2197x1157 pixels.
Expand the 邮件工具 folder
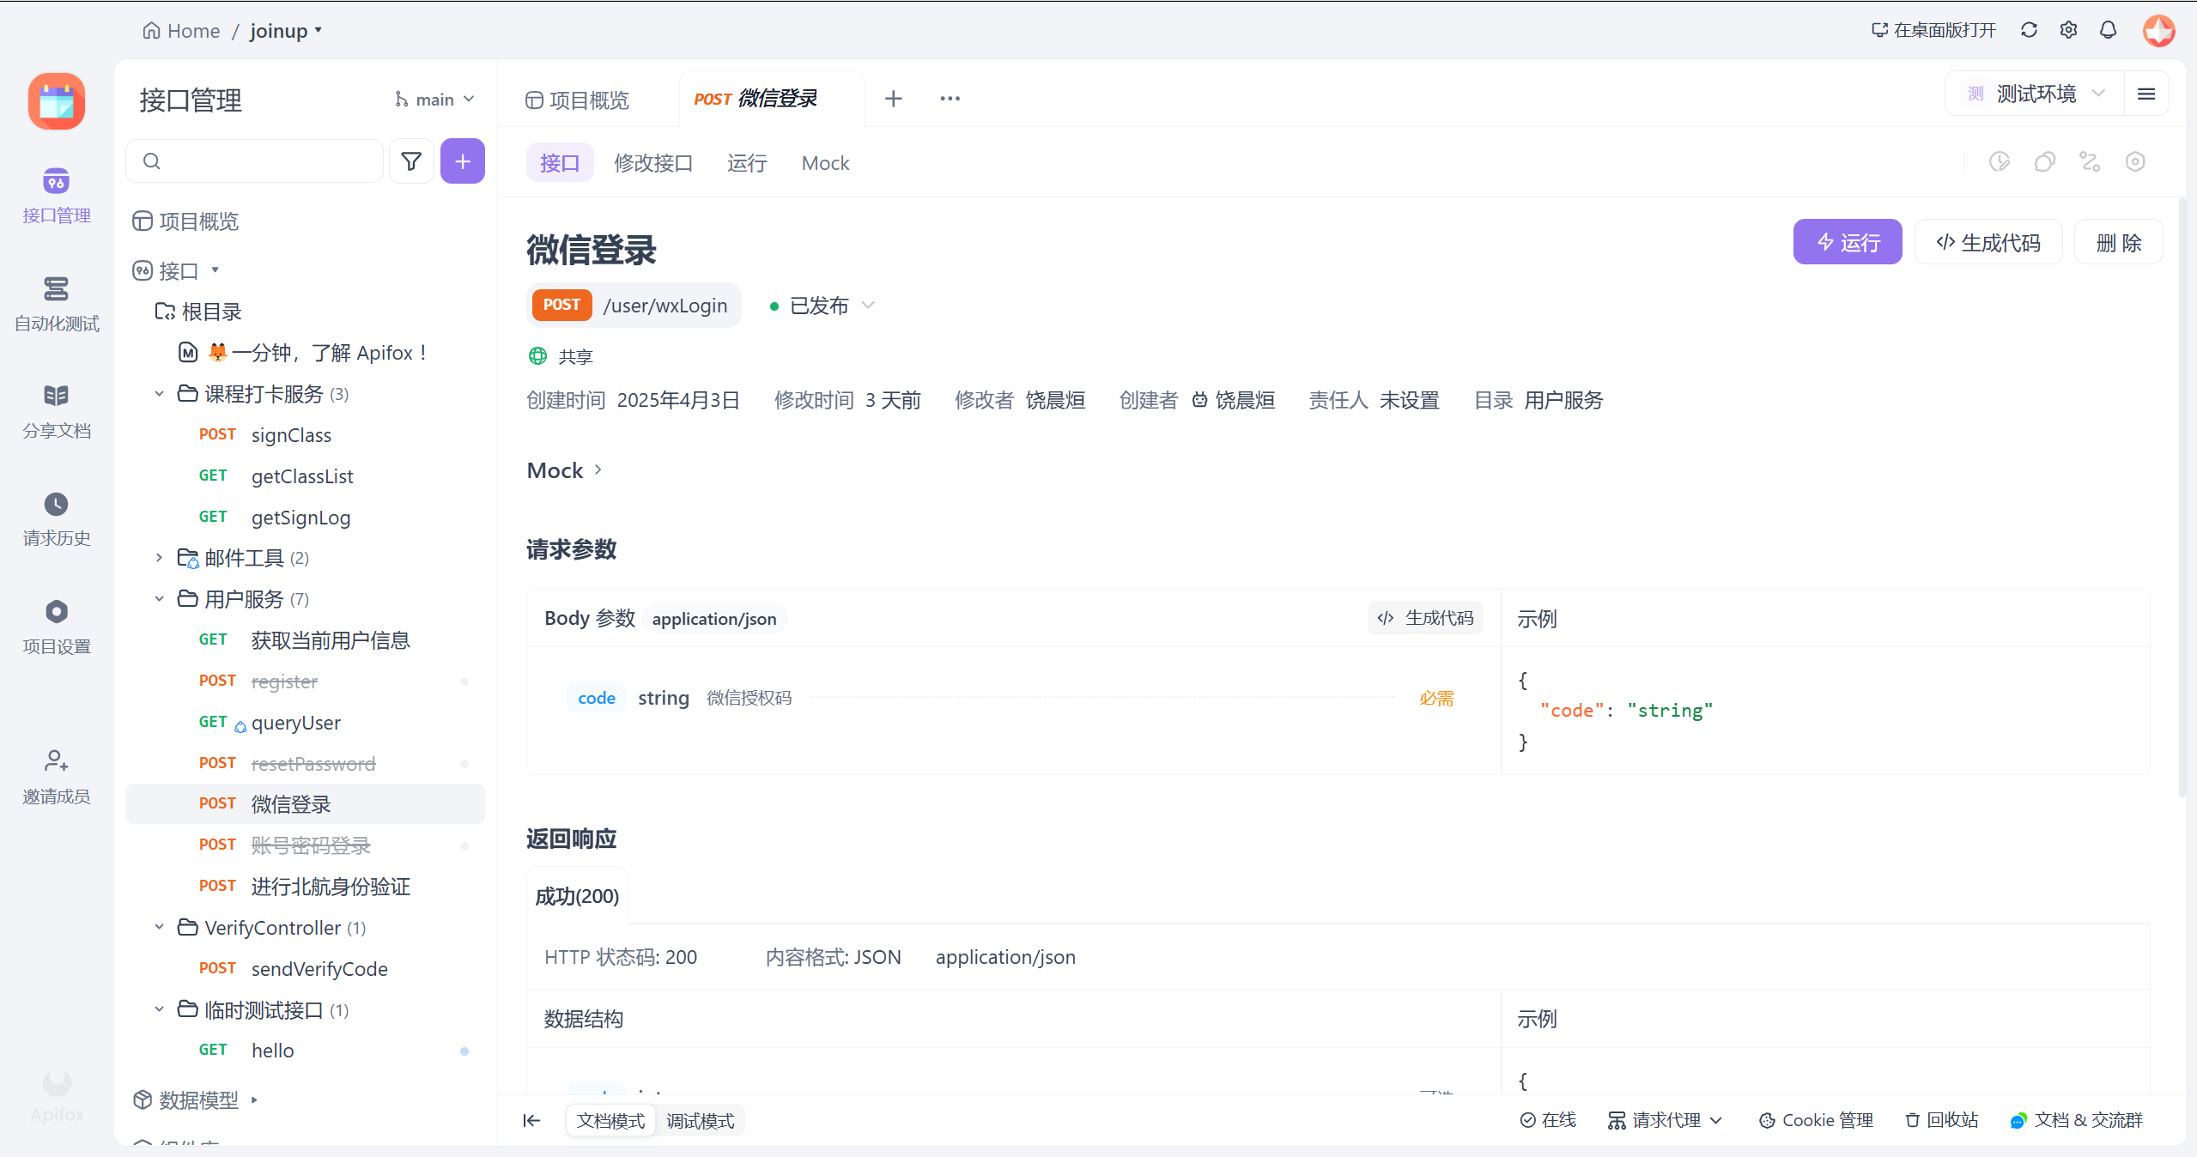pos(159,558)
